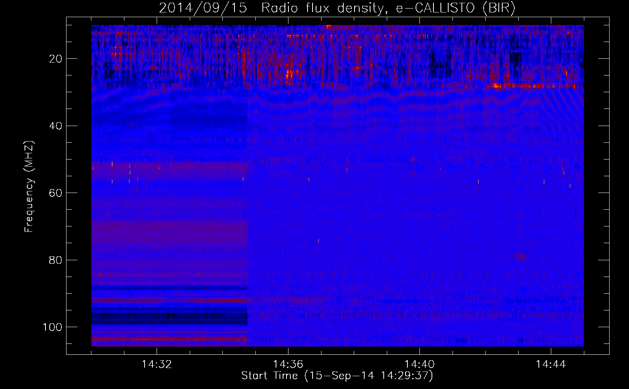Image resolution: width=629 pixels, height=389 pixels.
Task: Click the 60 MHz y-axis tick label
Action: [x=56, y=193]
